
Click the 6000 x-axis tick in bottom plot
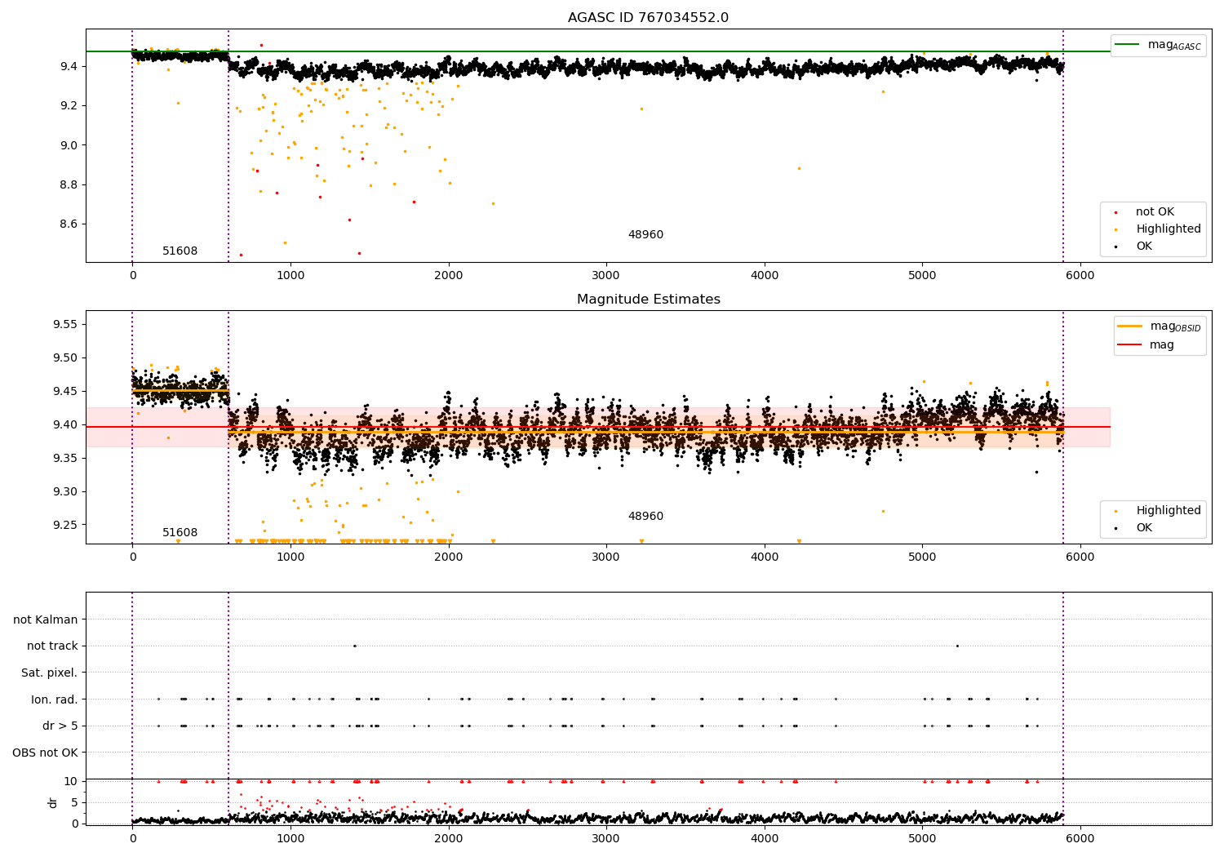pyautogui.click(x=1080, y=838)
